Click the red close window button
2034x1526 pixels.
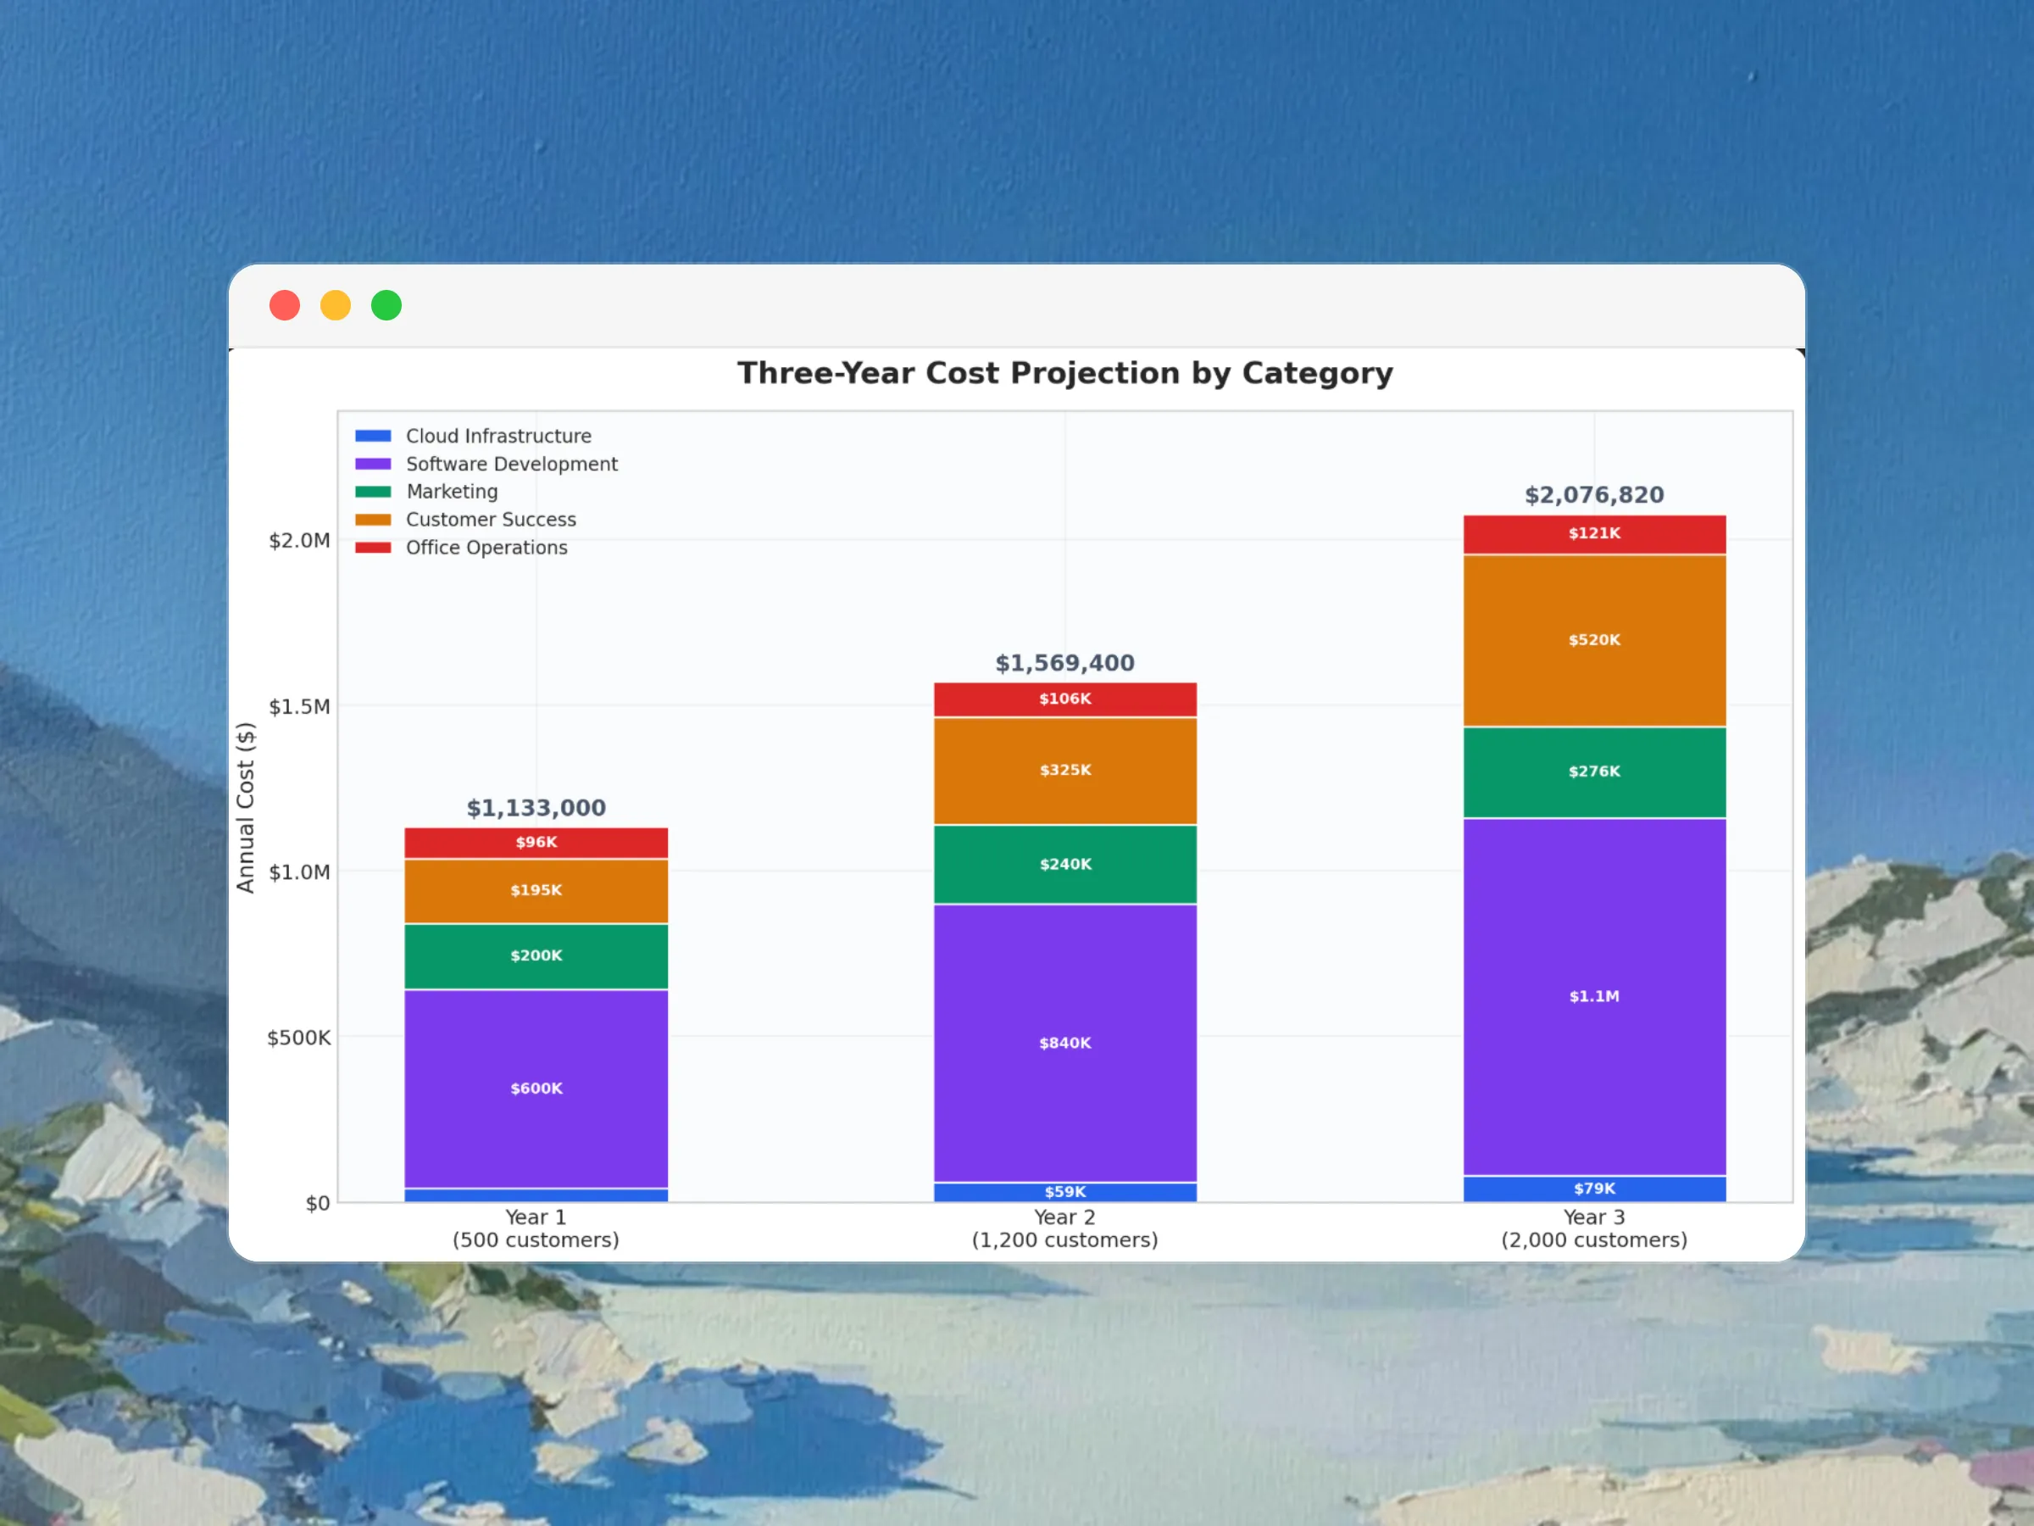click(x=284, y=305)
